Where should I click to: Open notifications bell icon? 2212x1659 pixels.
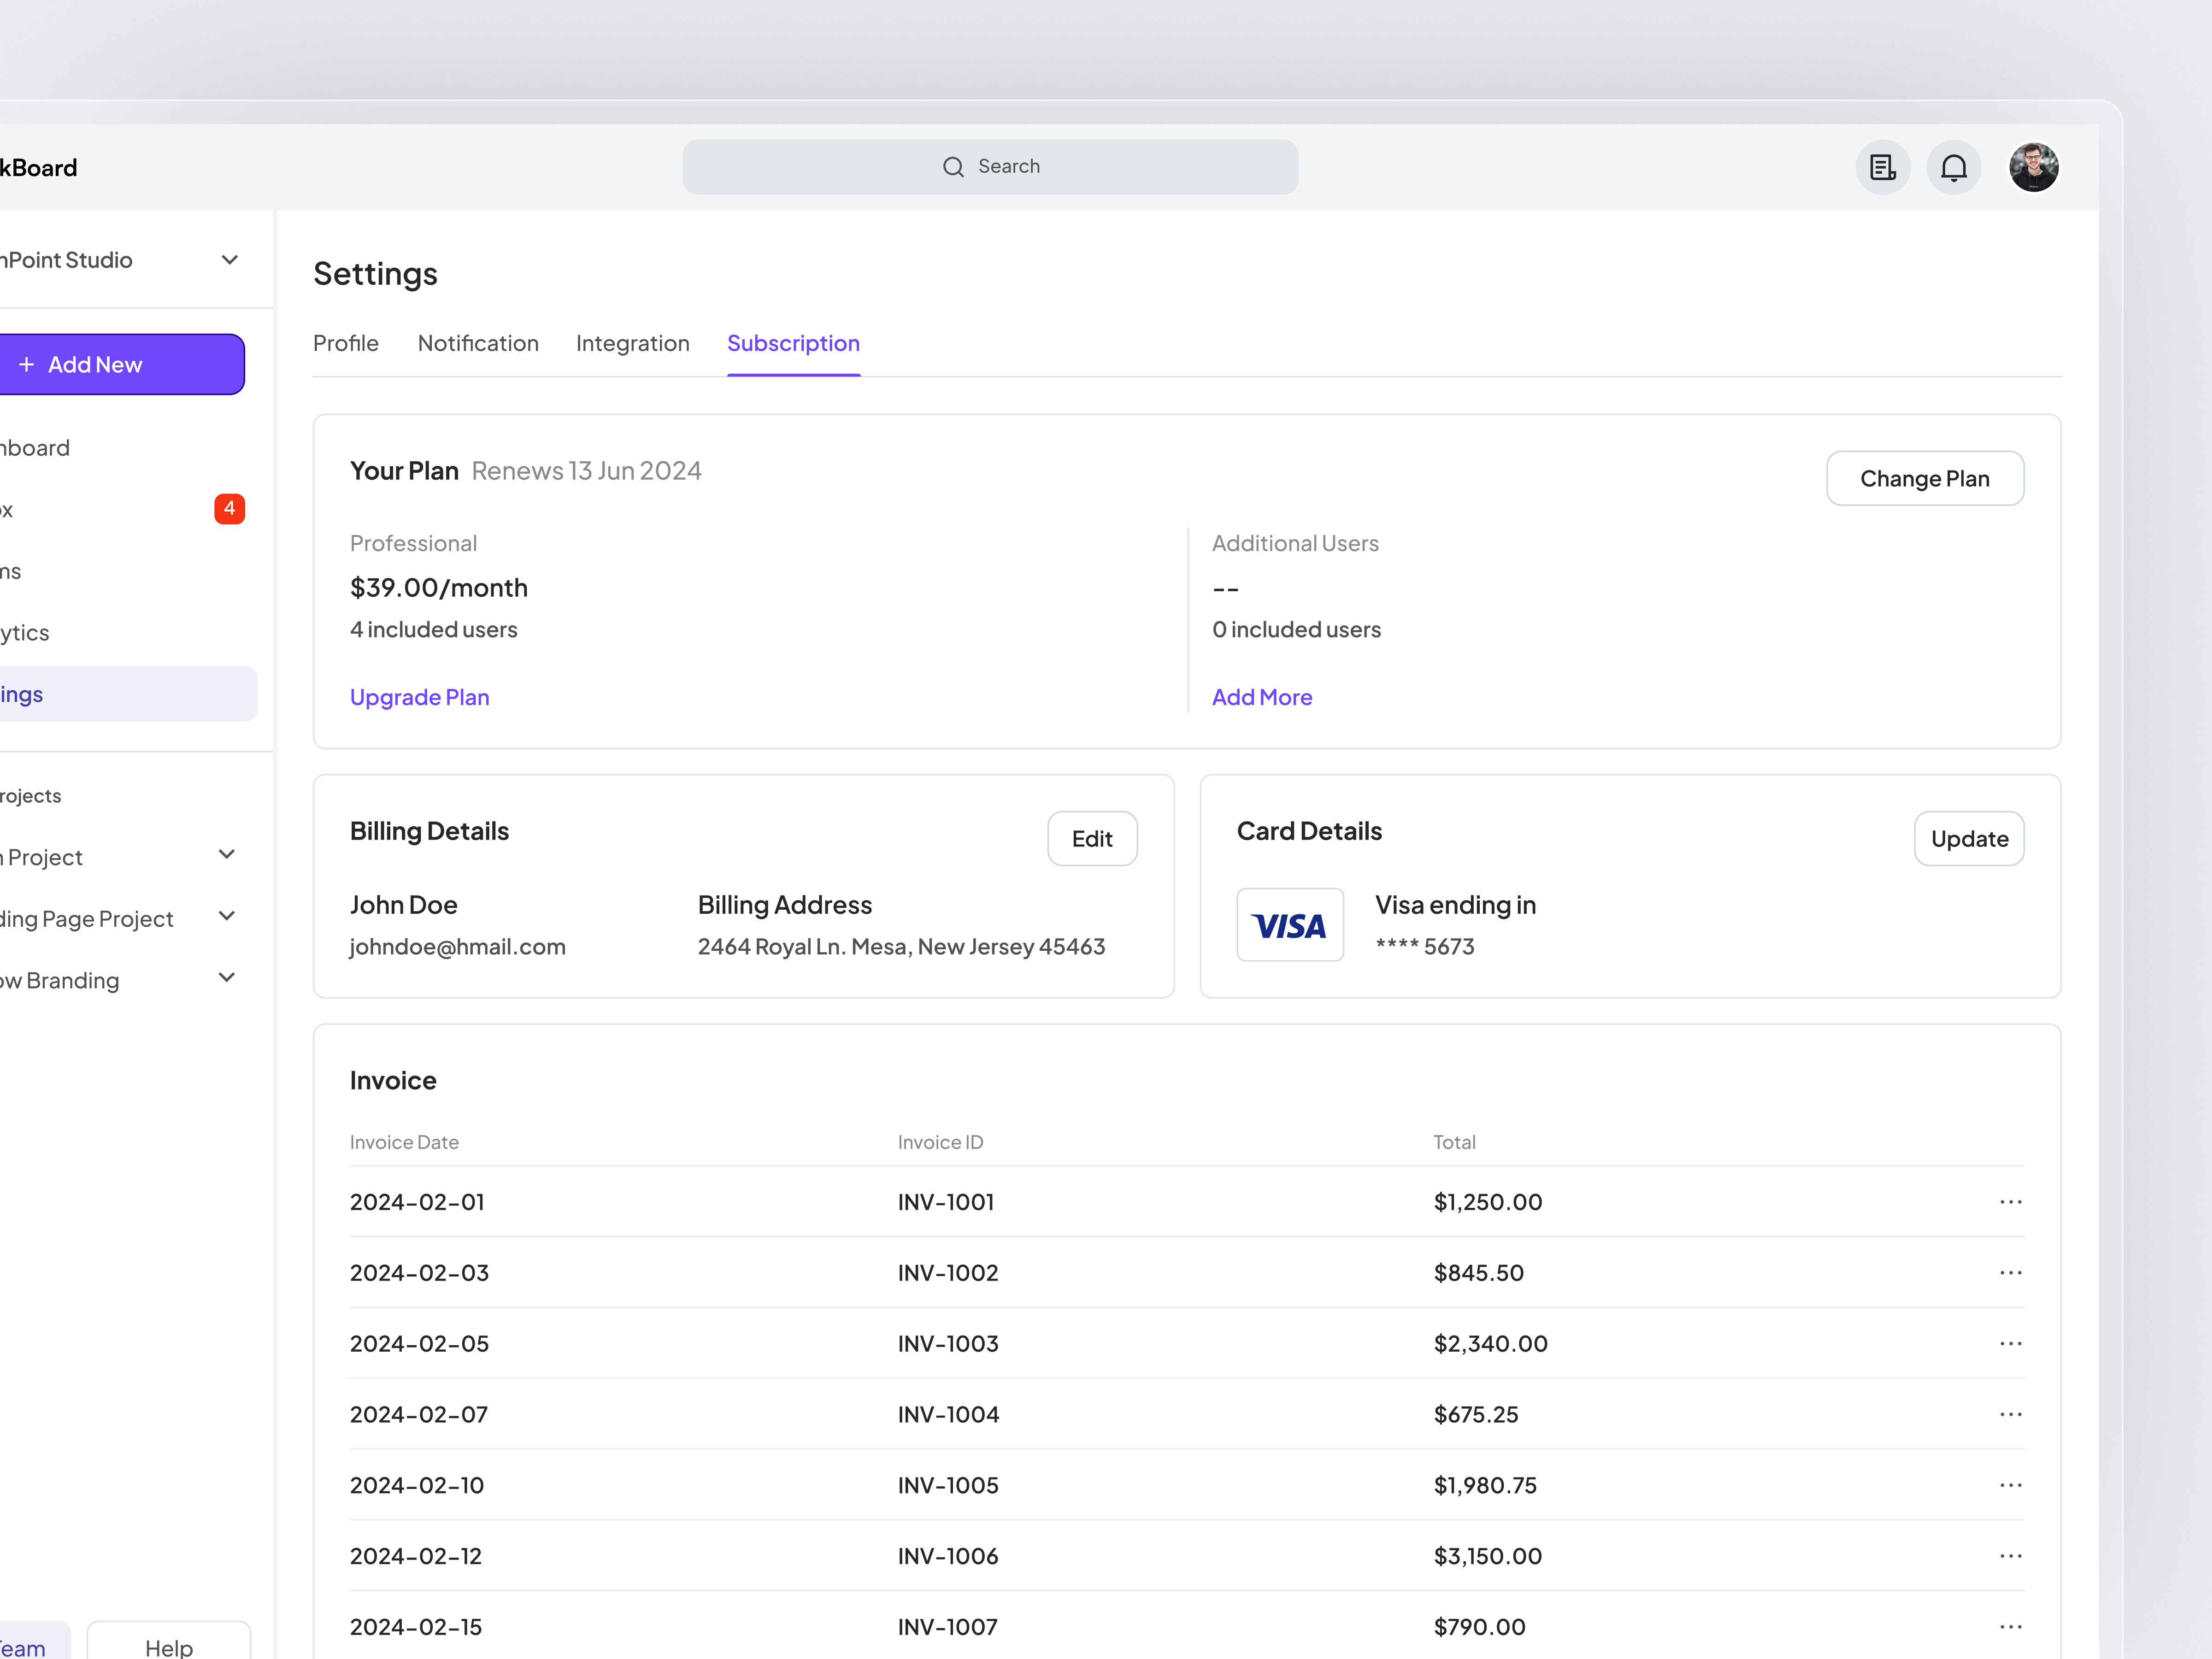click(1954, 167)
